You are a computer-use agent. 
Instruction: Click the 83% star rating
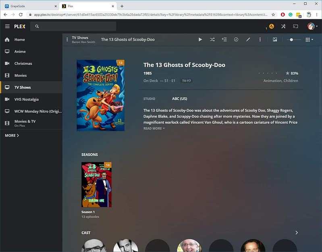click(292, 73)
